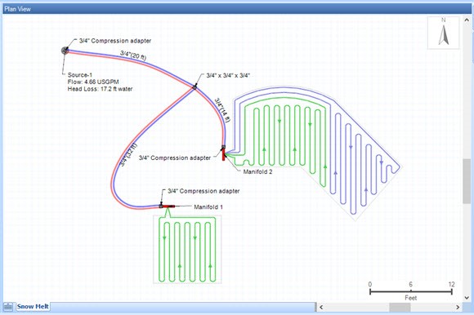Click the Head Loss: 17.2 ft water text

100,89
